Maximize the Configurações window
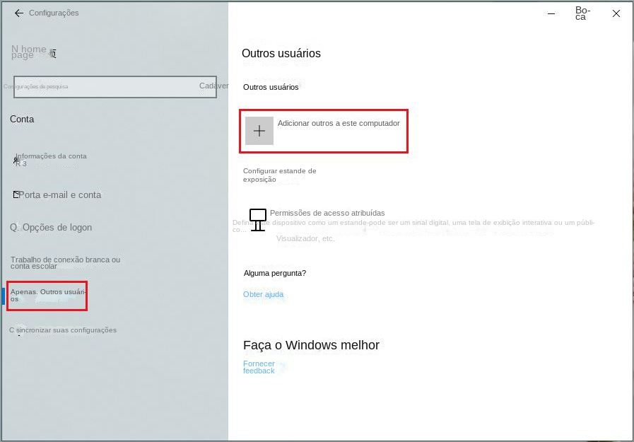This screenshot has width=634, height=442. pos(581,13)
